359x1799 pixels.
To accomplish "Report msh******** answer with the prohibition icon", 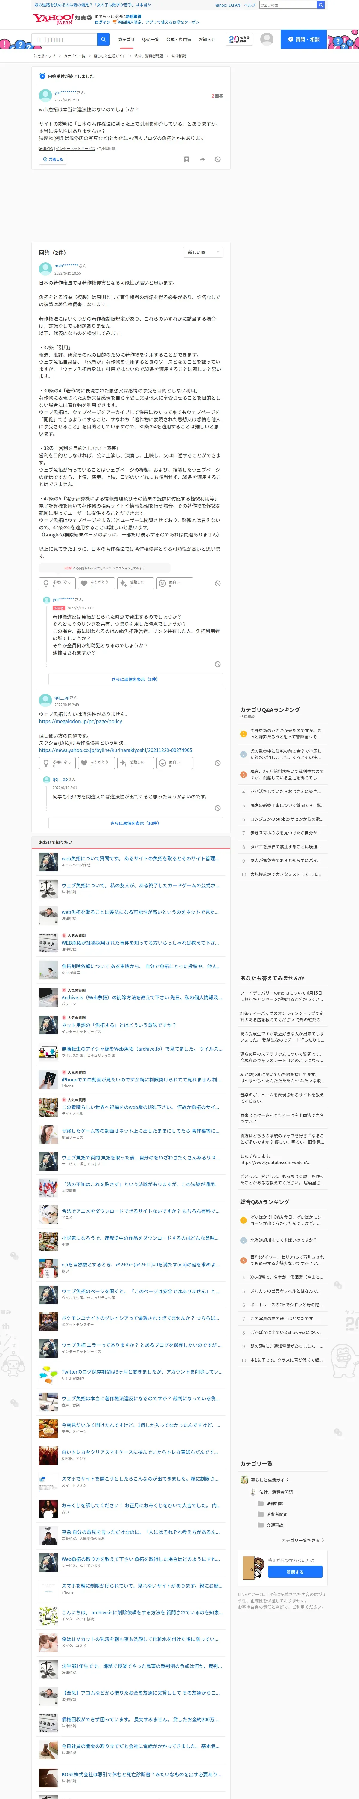I will 217,583.
